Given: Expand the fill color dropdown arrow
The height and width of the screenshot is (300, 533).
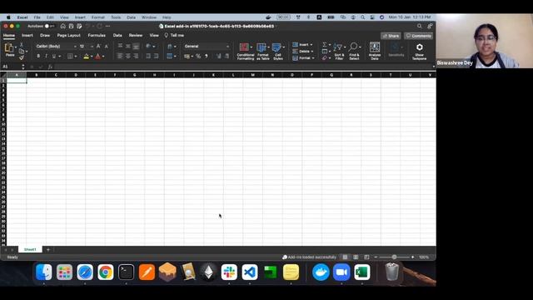Looking at the screenshot, I should [x=92, y=57].
